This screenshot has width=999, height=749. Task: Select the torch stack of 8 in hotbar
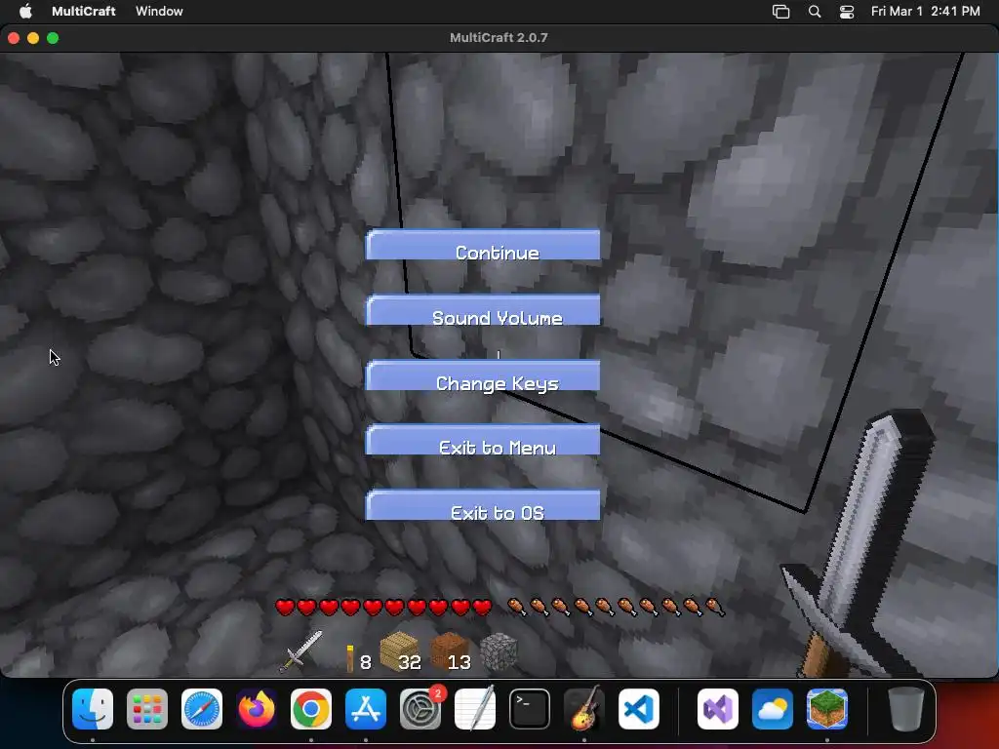(x=357, y=658)
